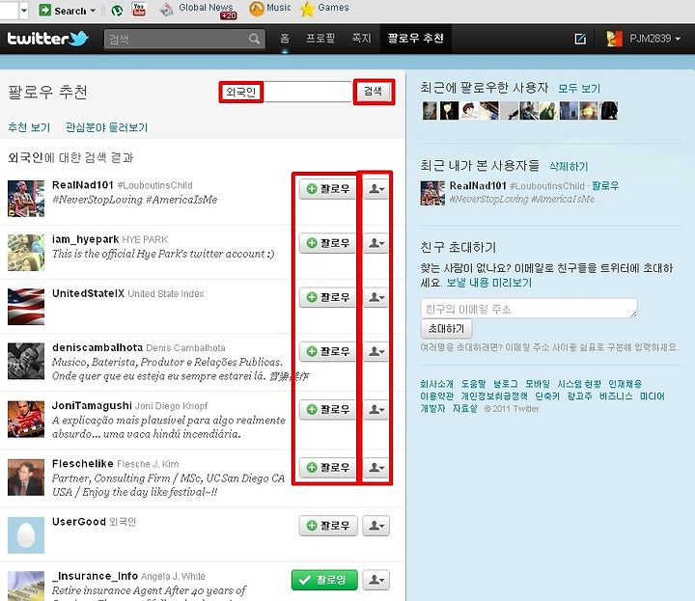Follow JoniTamagushi with 팔로우 button
This screenshot has width=695, height=601.
click(x=328, y=410)
